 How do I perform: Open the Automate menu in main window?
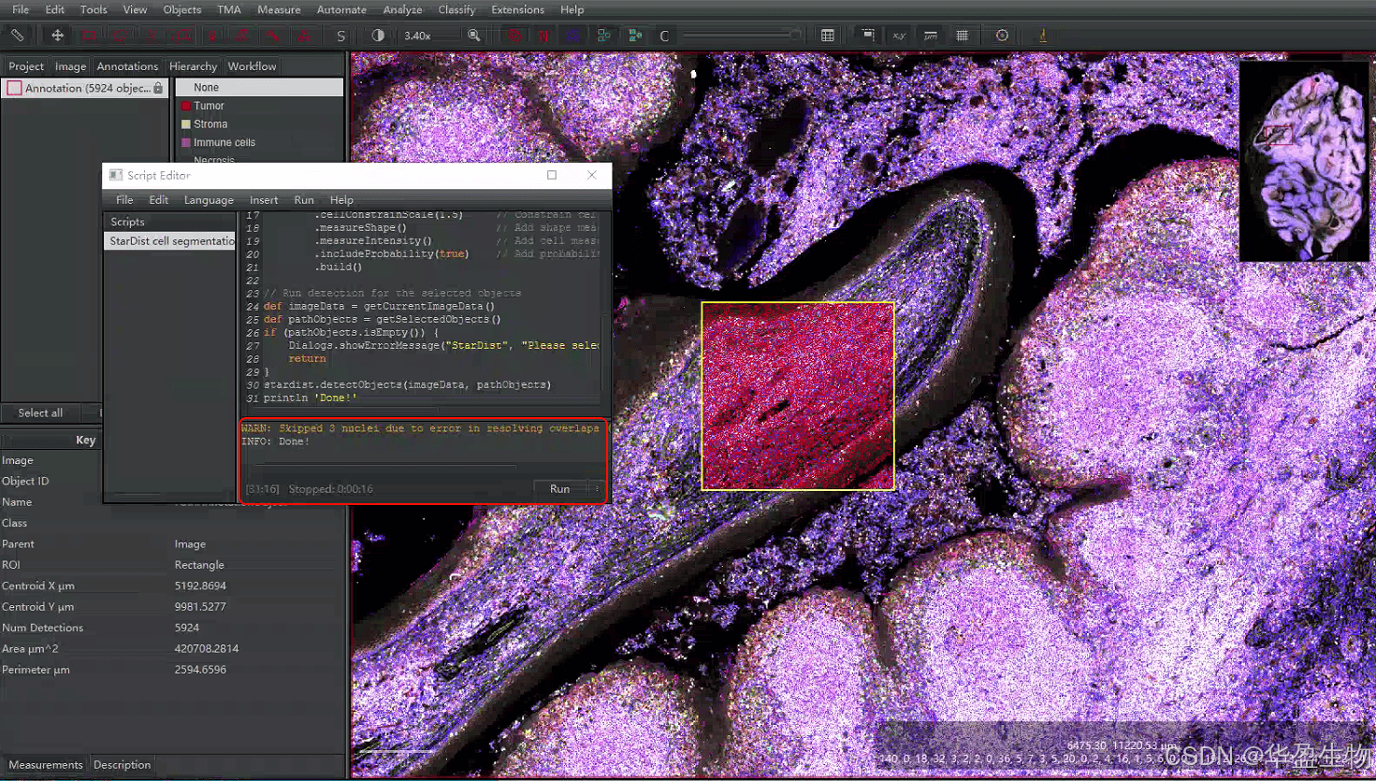(x=341, y=9)
